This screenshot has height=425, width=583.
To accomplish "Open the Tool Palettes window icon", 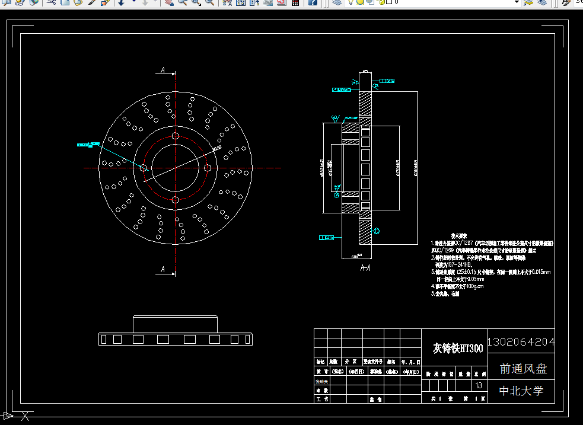I will tap(254, 2).
